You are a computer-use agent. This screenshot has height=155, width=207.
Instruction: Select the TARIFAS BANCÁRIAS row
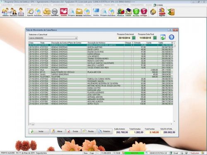[101, 74]
